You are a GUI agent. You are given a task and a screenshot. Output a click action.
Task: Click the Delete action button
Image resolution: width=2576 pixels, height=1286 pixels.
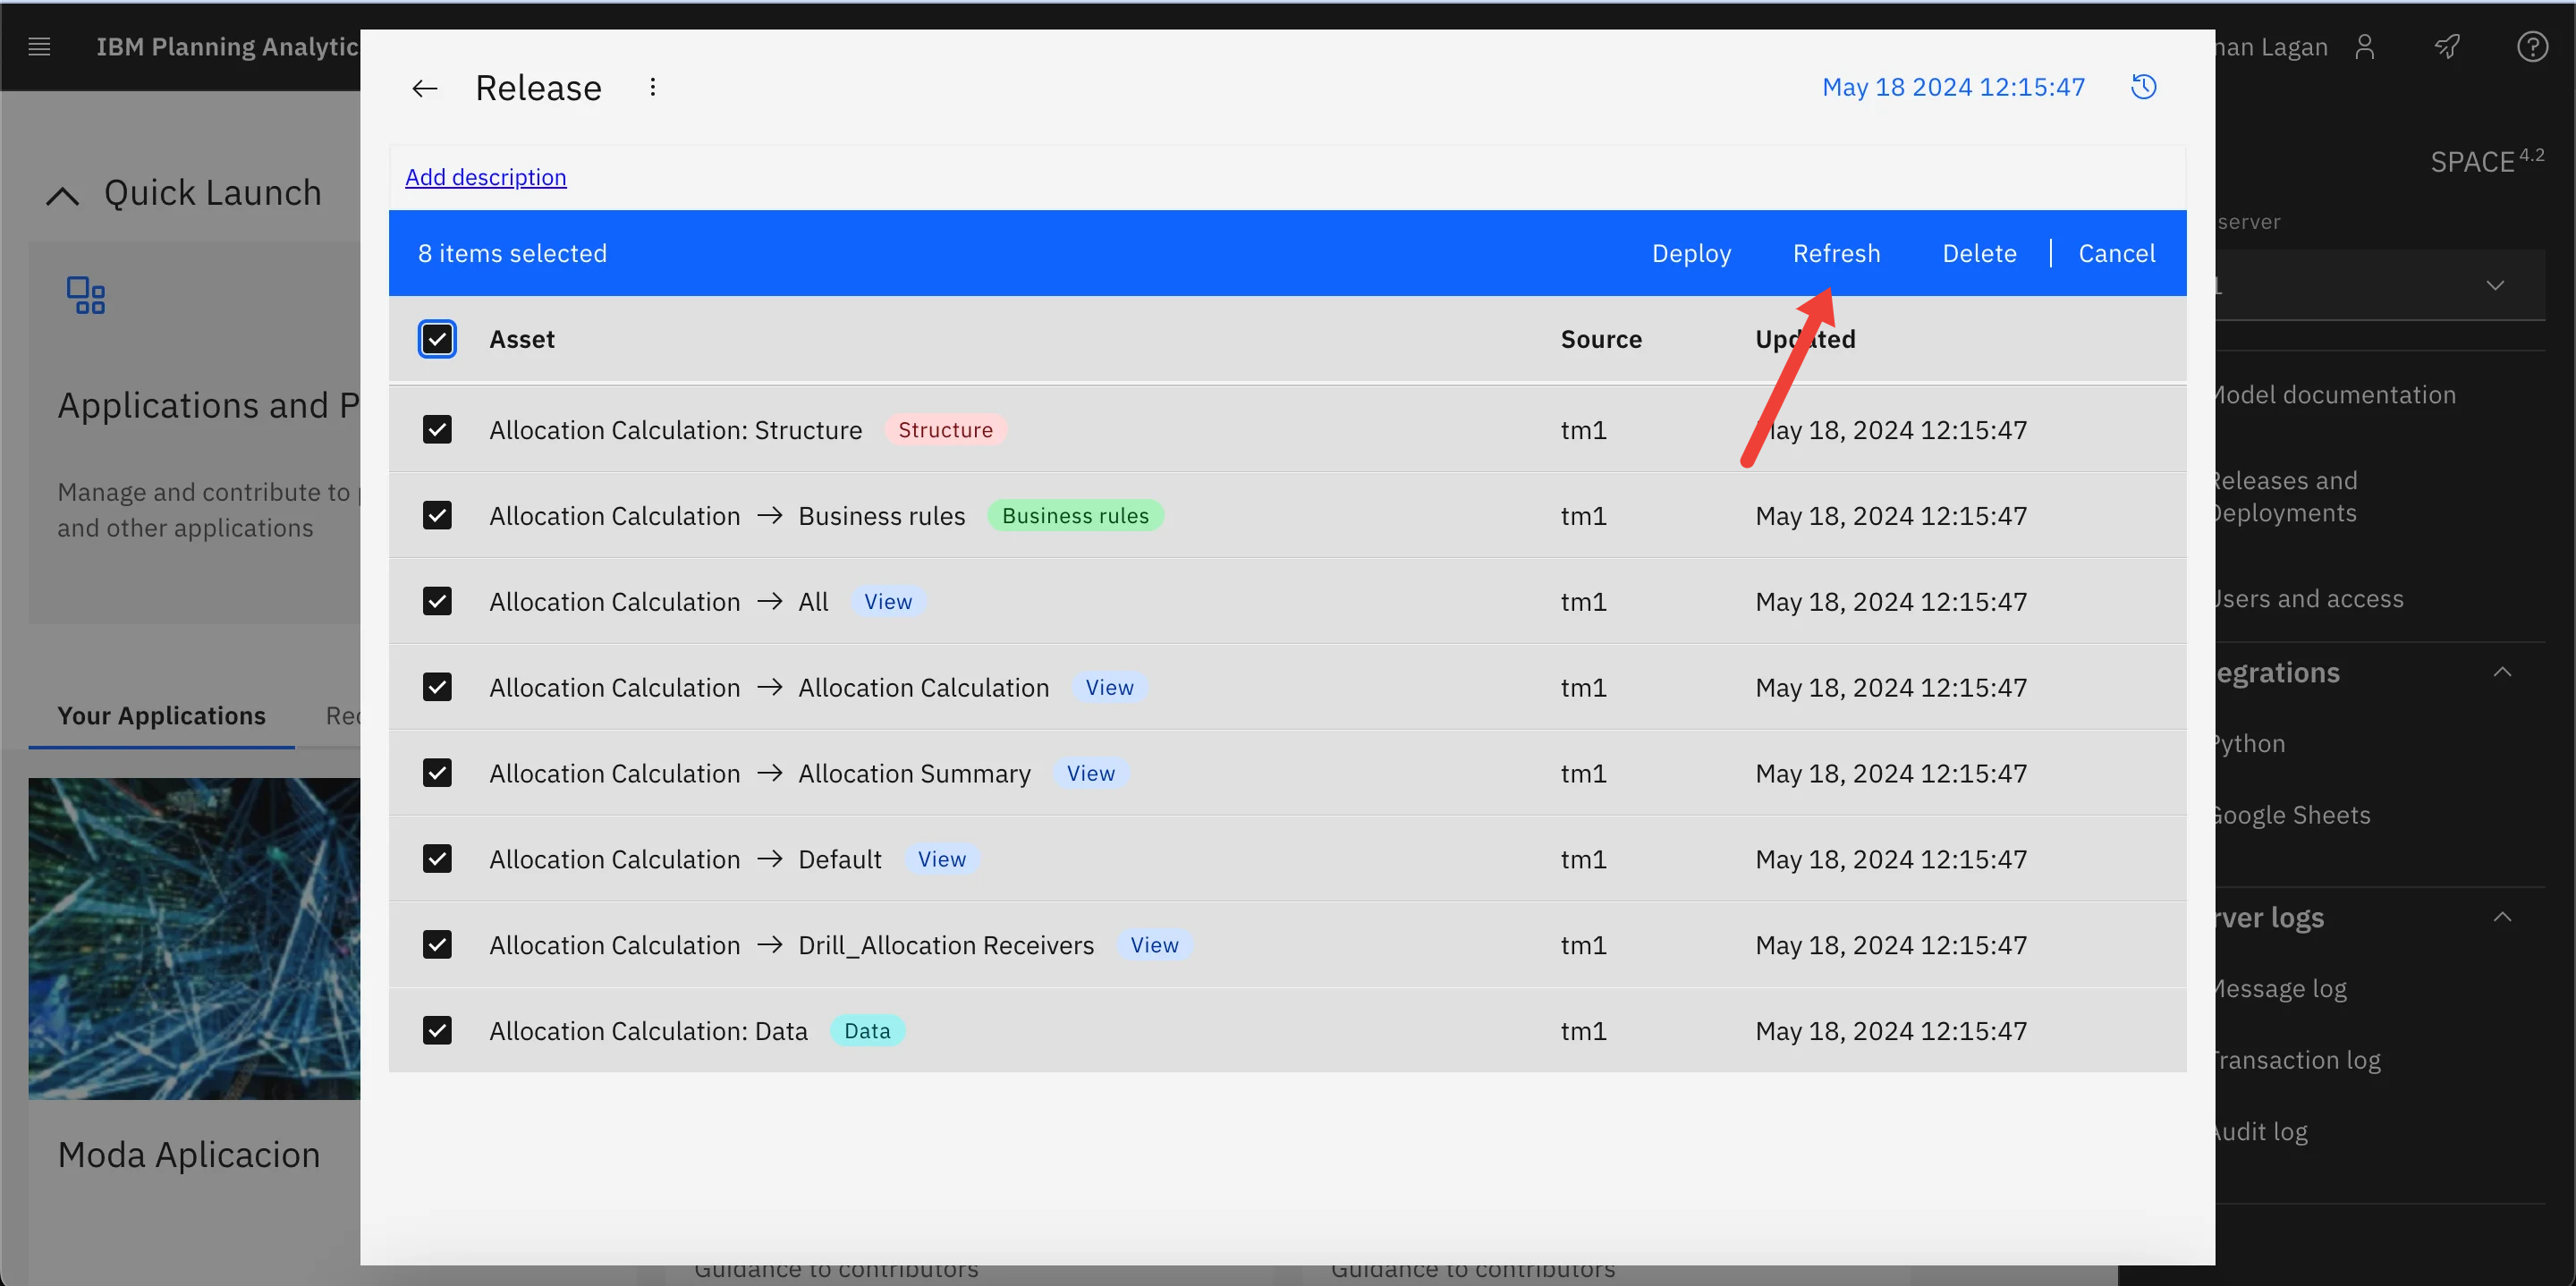1978,253
